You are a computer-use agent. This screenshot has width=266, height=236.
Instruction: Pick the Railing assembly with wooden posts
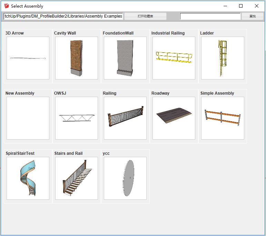point(125,118)
